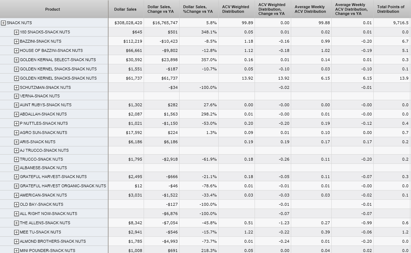Click the ACV Weighted Distribution column header
This screenshot has height=253, width=411.
[x=235, y=9]
